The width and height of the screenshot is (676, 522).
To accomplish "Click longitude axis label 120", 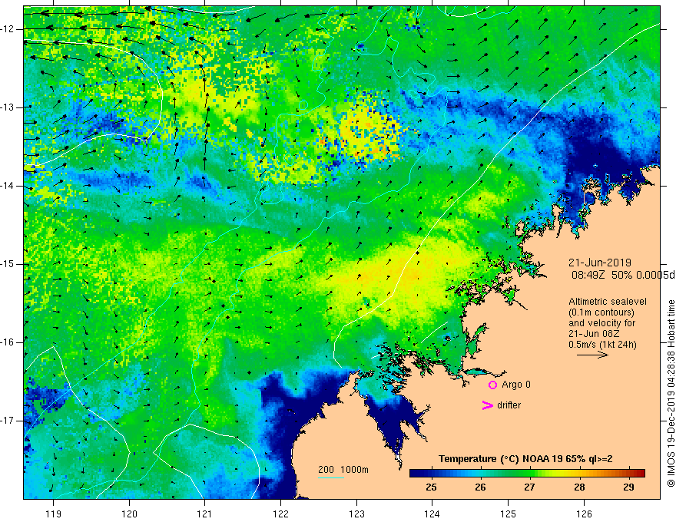I will [x=129, y=514].
